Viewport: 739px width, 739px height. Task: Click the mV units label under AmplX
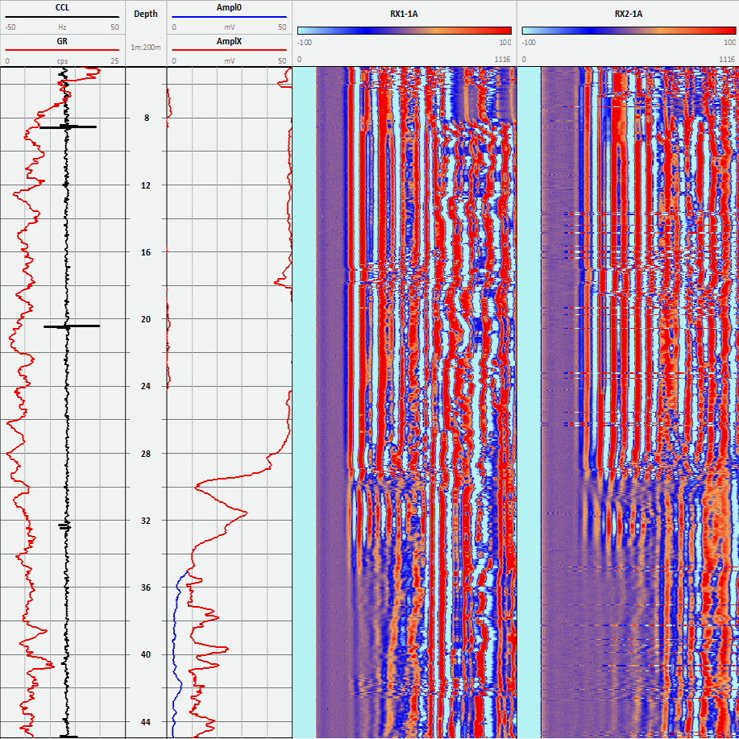coord(229,60)
